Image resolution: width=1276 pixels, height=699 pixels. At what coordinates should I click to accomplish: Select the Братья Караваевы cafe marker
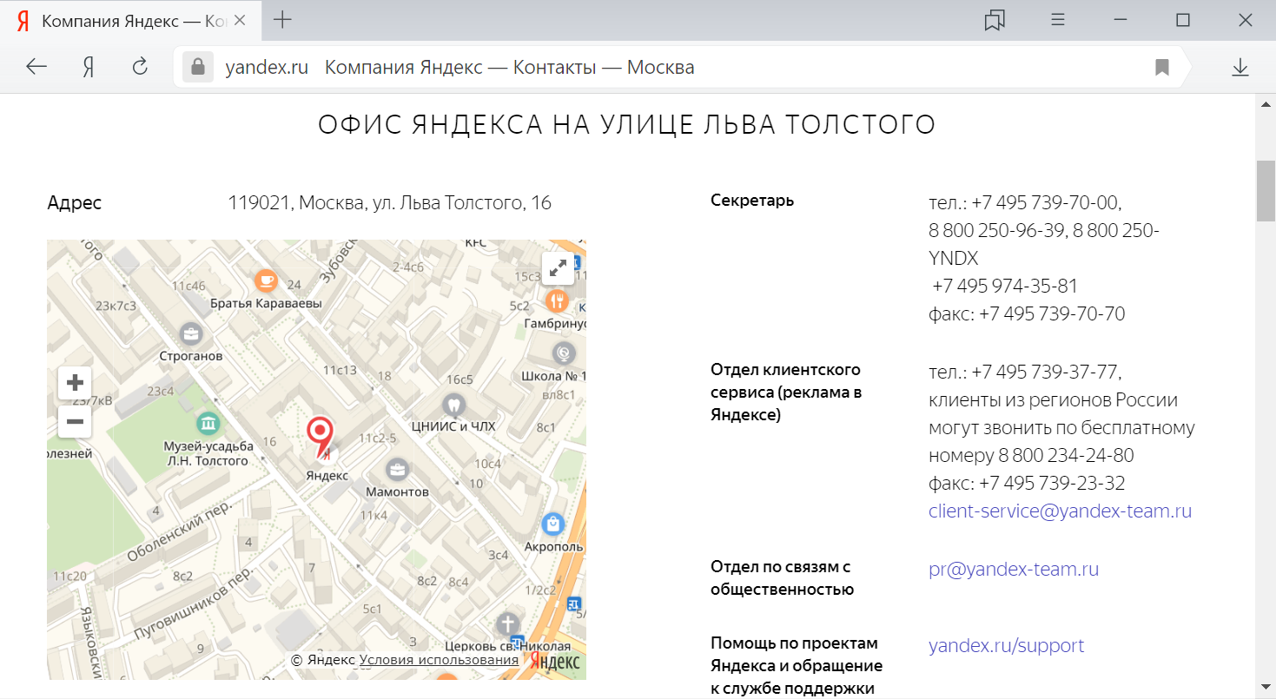tap(266, 280)
